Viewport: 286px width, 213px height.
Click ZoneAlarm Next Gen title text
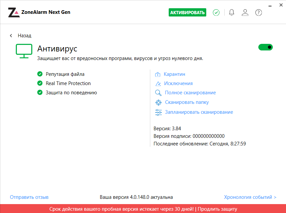46,12
